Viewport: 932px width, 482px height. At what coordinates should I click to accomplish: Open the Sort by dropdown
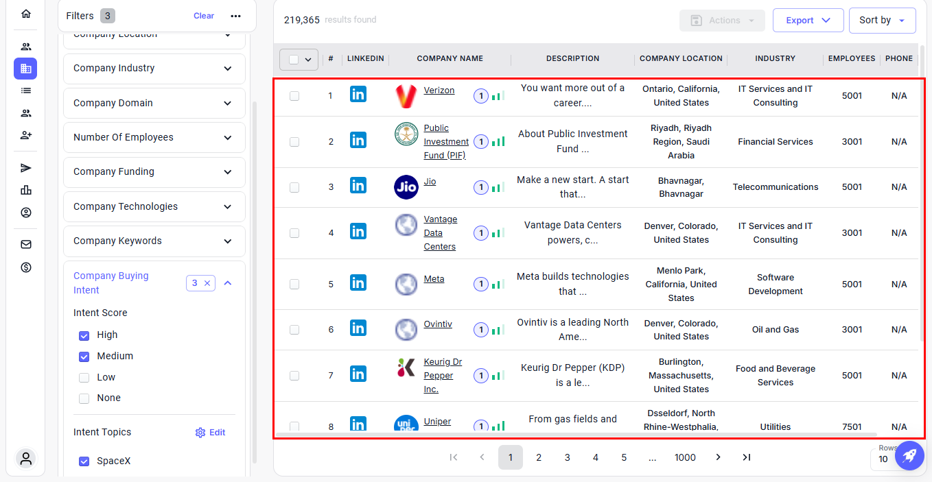pos(882,21)
